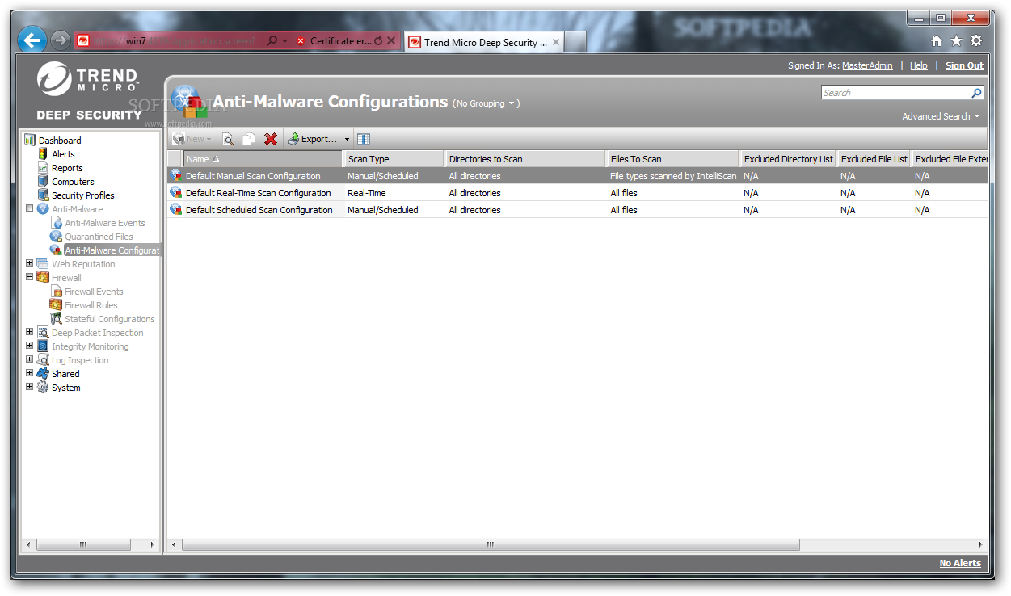Click the No Alerts link

(960, 563)
